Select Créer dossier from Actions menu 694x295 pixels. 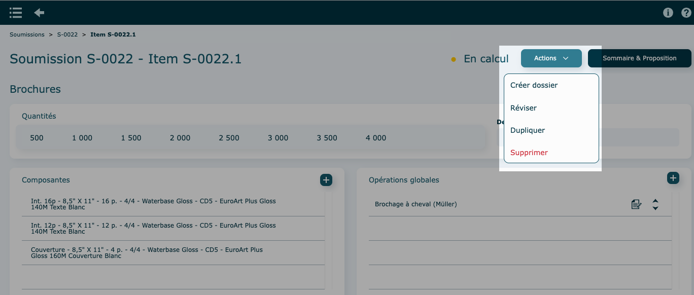(534, 85)
